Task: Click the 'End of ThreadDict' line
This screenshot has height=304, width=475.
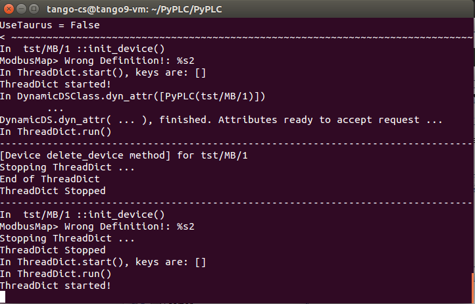Action: click(x=50, y=179)
